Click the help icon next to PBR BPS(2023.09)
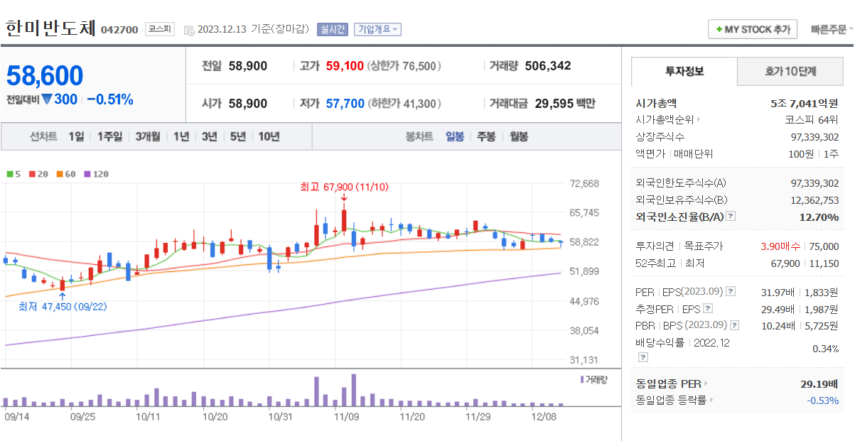 734,325
